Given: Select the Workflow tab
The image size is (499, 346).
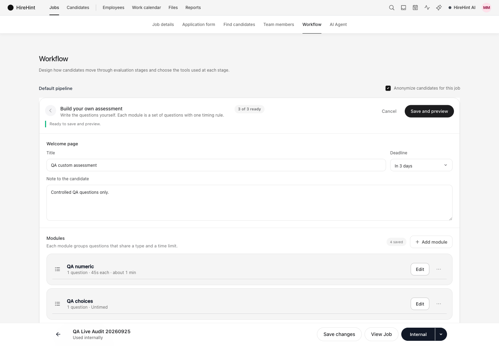Looking at the screenshot, I should (312, 25).
